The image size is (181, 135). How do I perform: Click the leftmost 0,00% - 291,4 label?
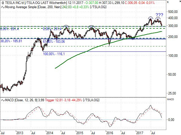point(9,29)
